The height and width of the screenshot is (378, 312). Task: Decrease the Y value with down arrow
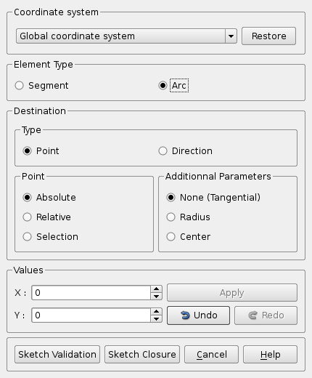tap(156, 319)
